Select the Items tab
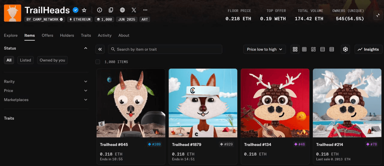This screenshot has height=166, width=384. (30, 35)
